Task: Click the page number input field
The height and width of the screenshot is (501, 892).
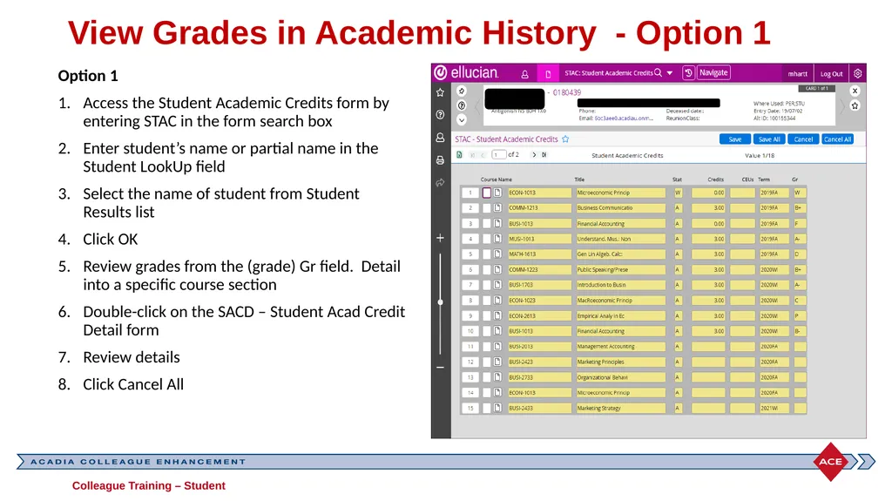Action: 499,155
